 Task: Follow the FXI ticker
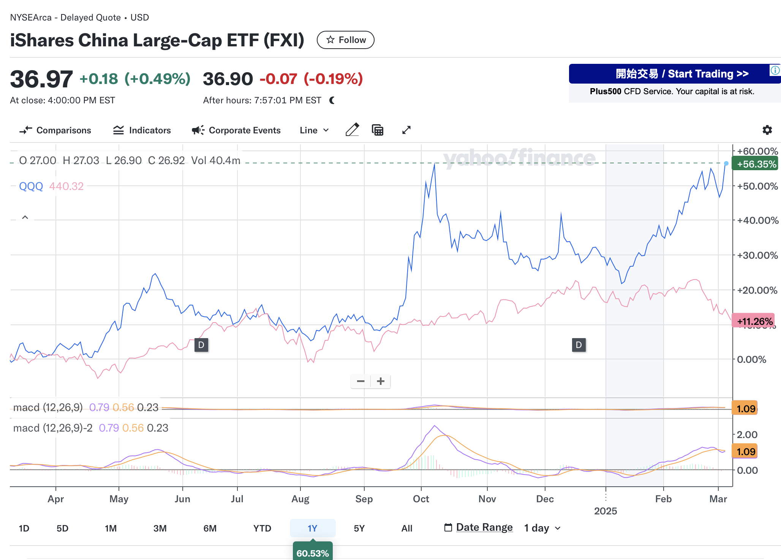pyautogui.click(x=346, y=40)
